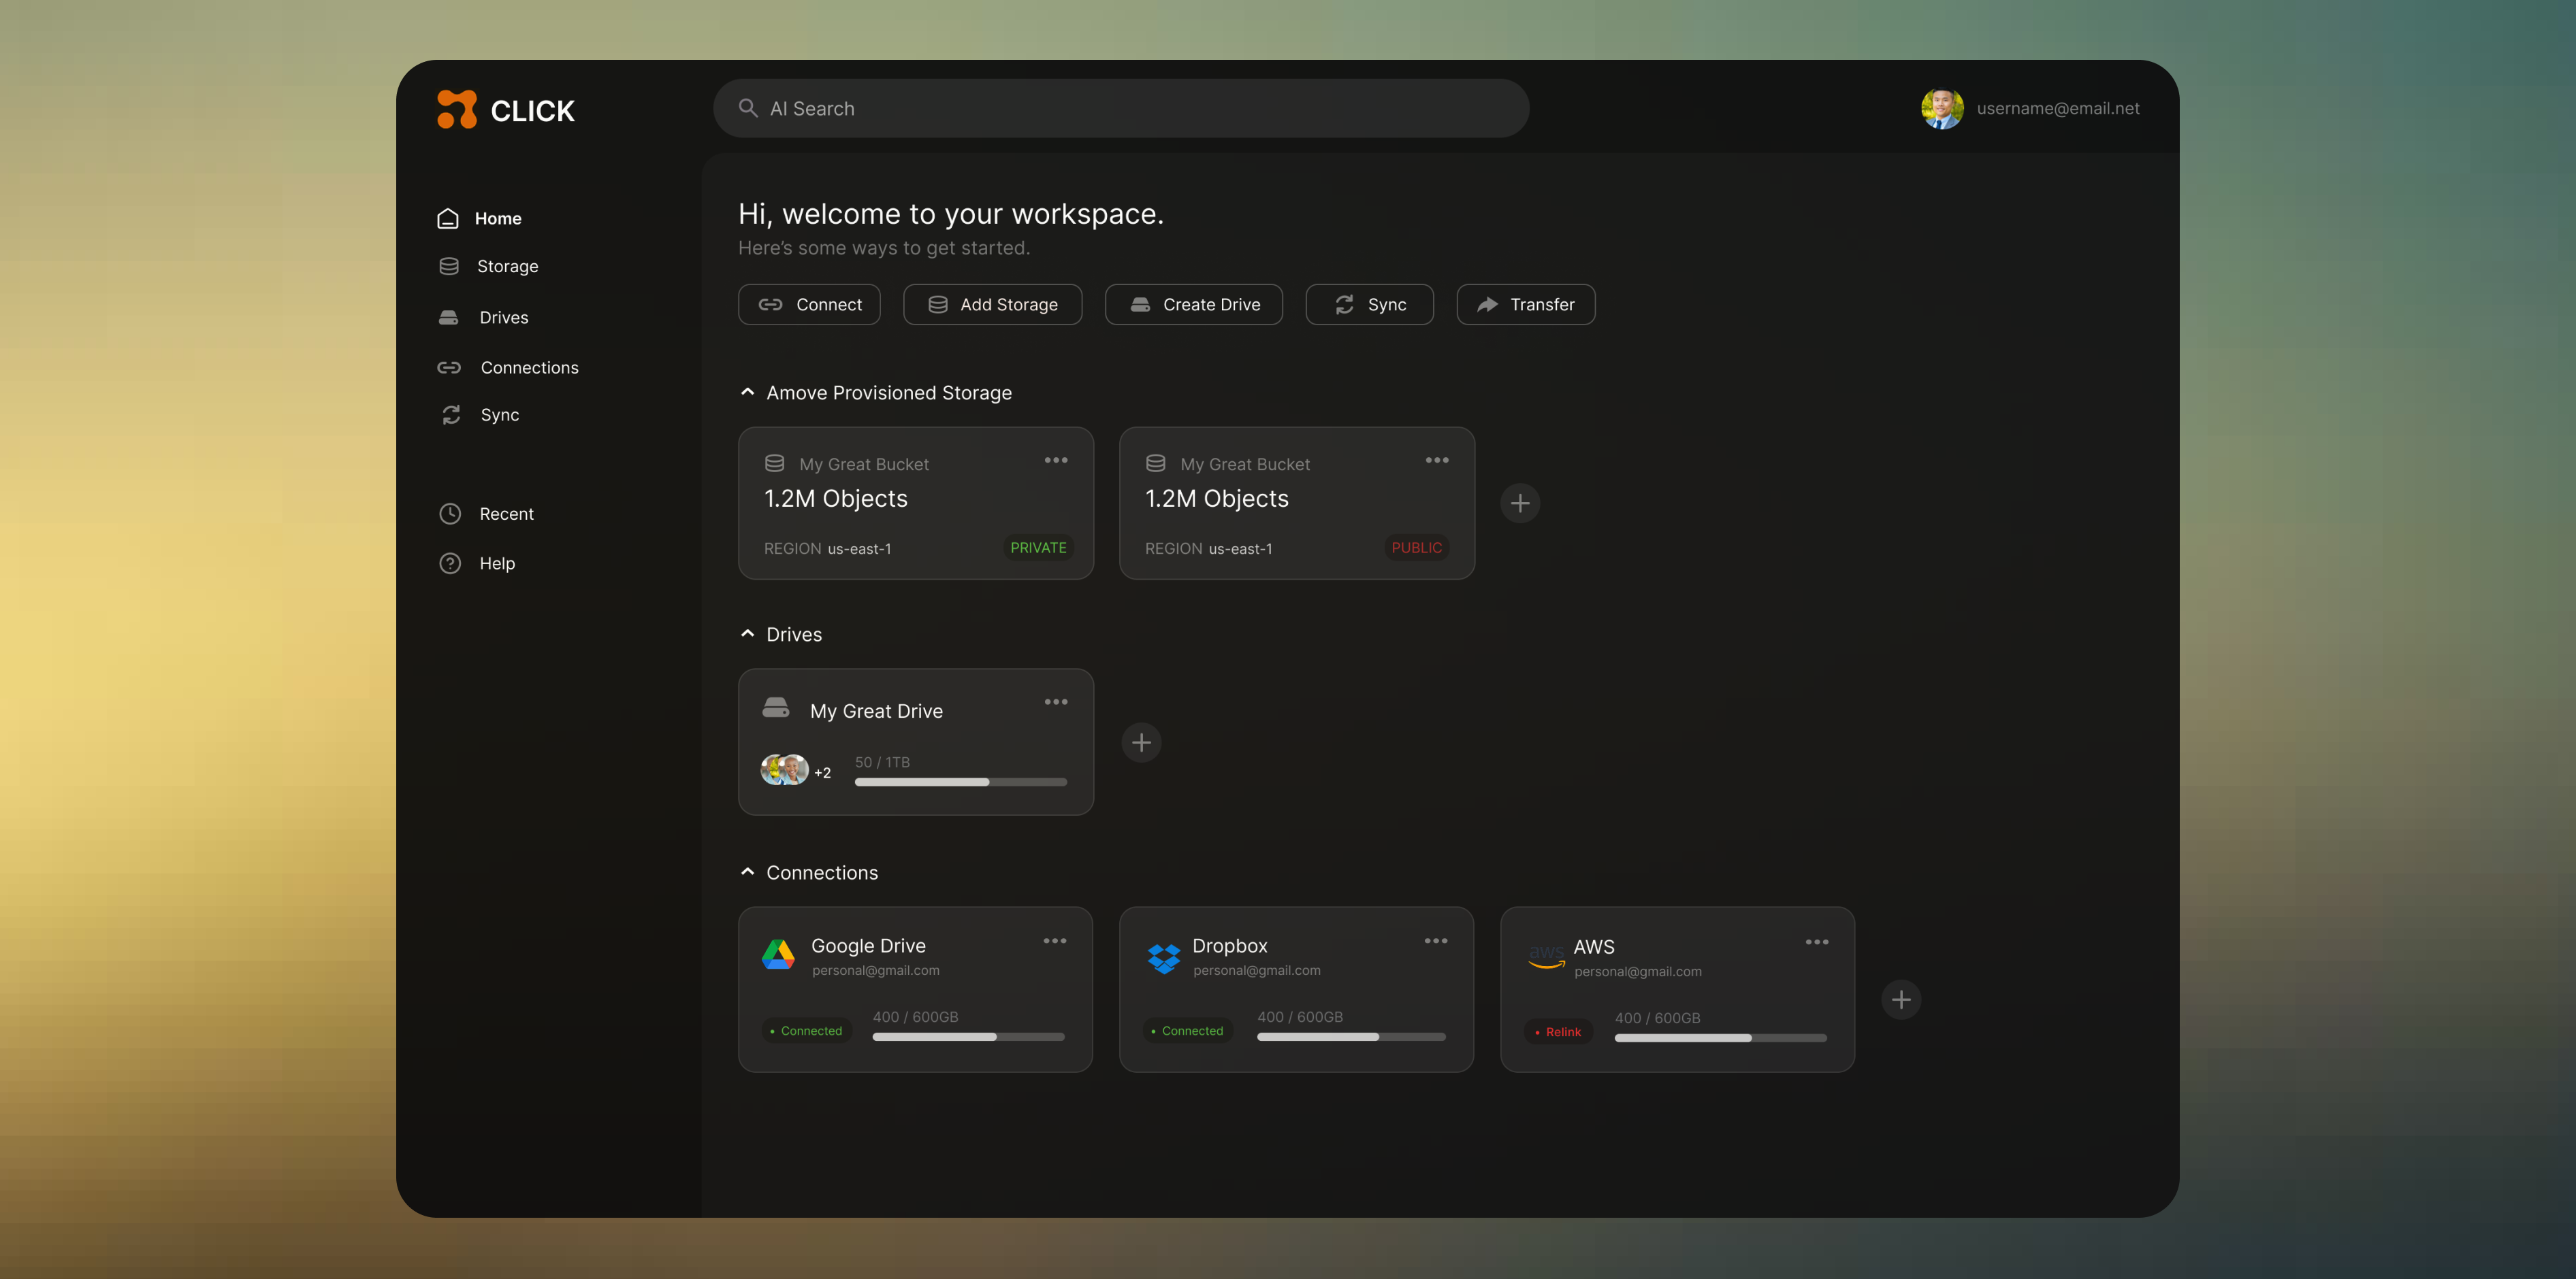Collapse Amove Provisioned Storage section
2576x1279 pixels.
747,393
